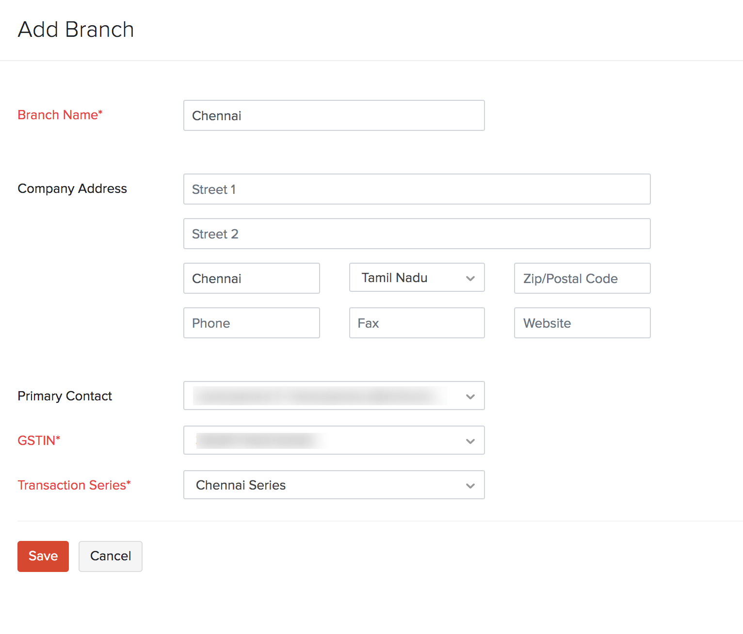Click the Phone number field
The height and width of the screenshot is (634, 743).
tap(251, 323)
